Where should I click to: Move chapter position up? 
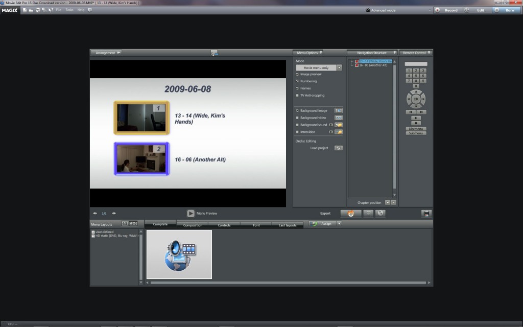tap(388, 202)
